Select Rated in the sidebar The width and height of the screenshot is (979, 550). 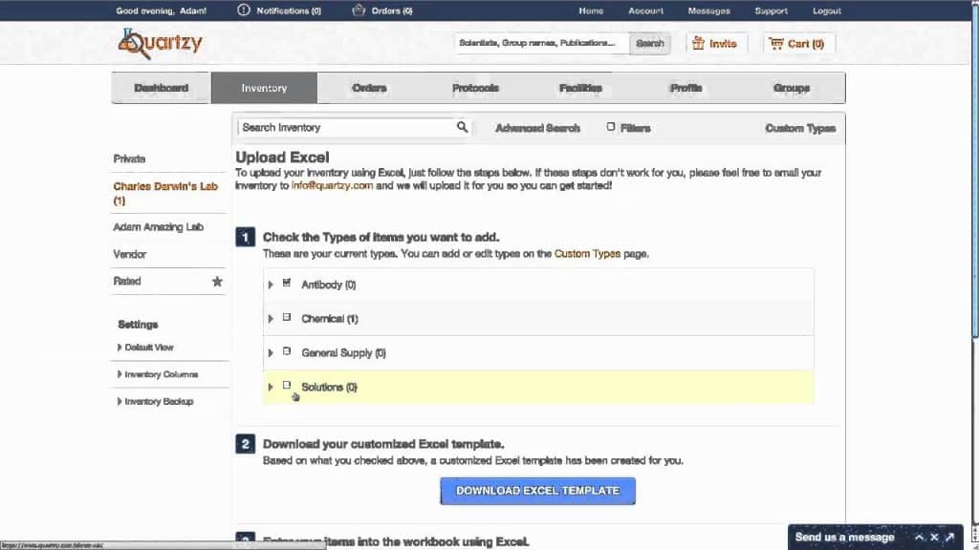pos(127,282)
